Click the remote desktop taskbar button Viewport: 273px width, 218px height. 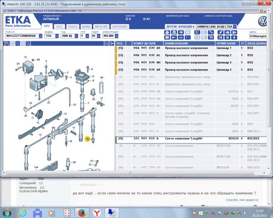point(112,213)
